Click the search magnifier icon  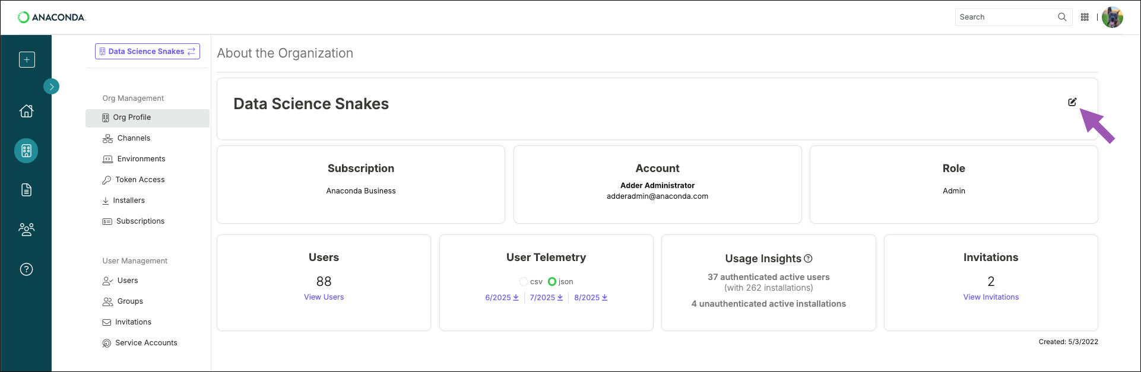click(1062, 17)
